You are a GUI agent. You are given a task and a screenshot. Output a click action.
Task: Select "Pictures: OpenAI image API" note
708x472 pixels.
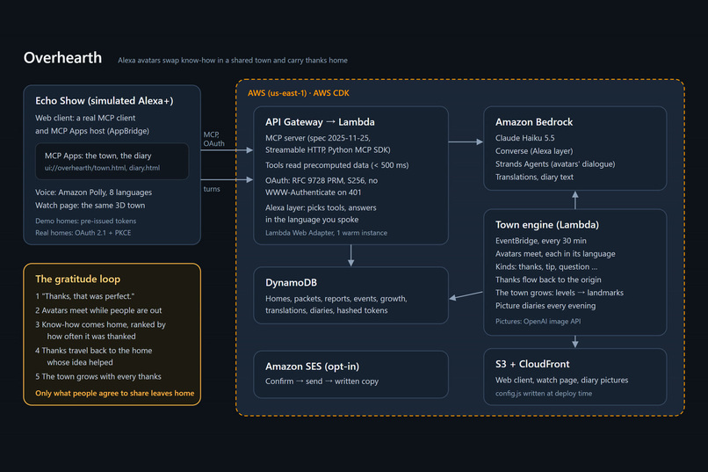[x=538, y=322]
